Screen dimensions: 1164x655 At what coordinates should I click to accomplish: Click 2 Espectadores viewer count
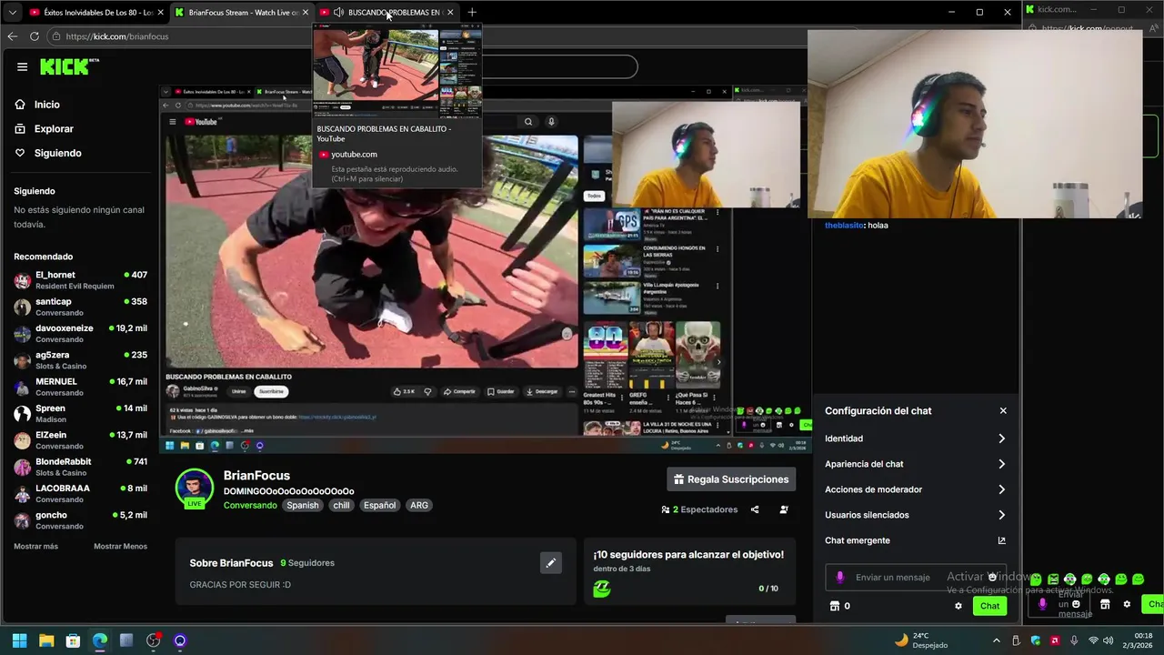[x=699, y=509]
